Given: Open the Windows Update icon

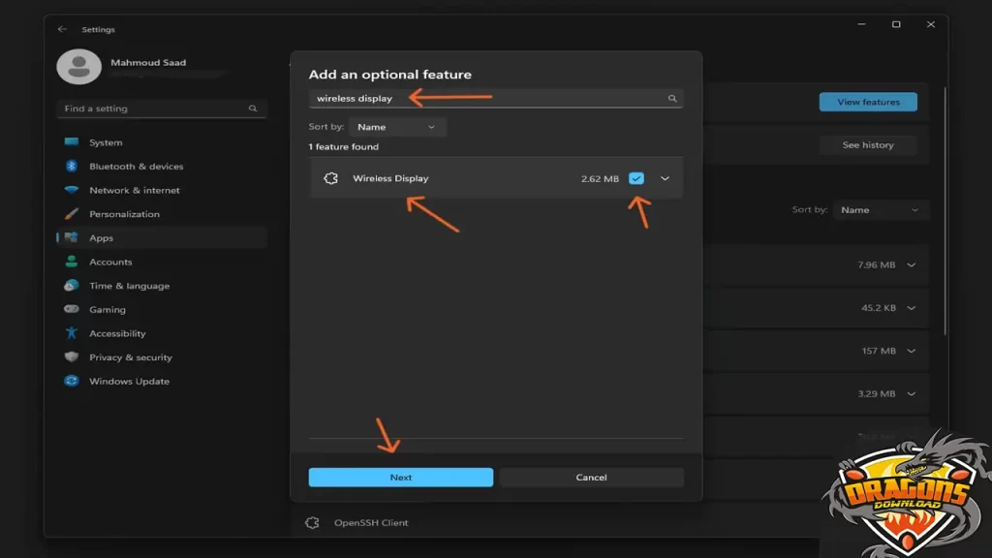Looking at the screenshot, I should 71,382.
